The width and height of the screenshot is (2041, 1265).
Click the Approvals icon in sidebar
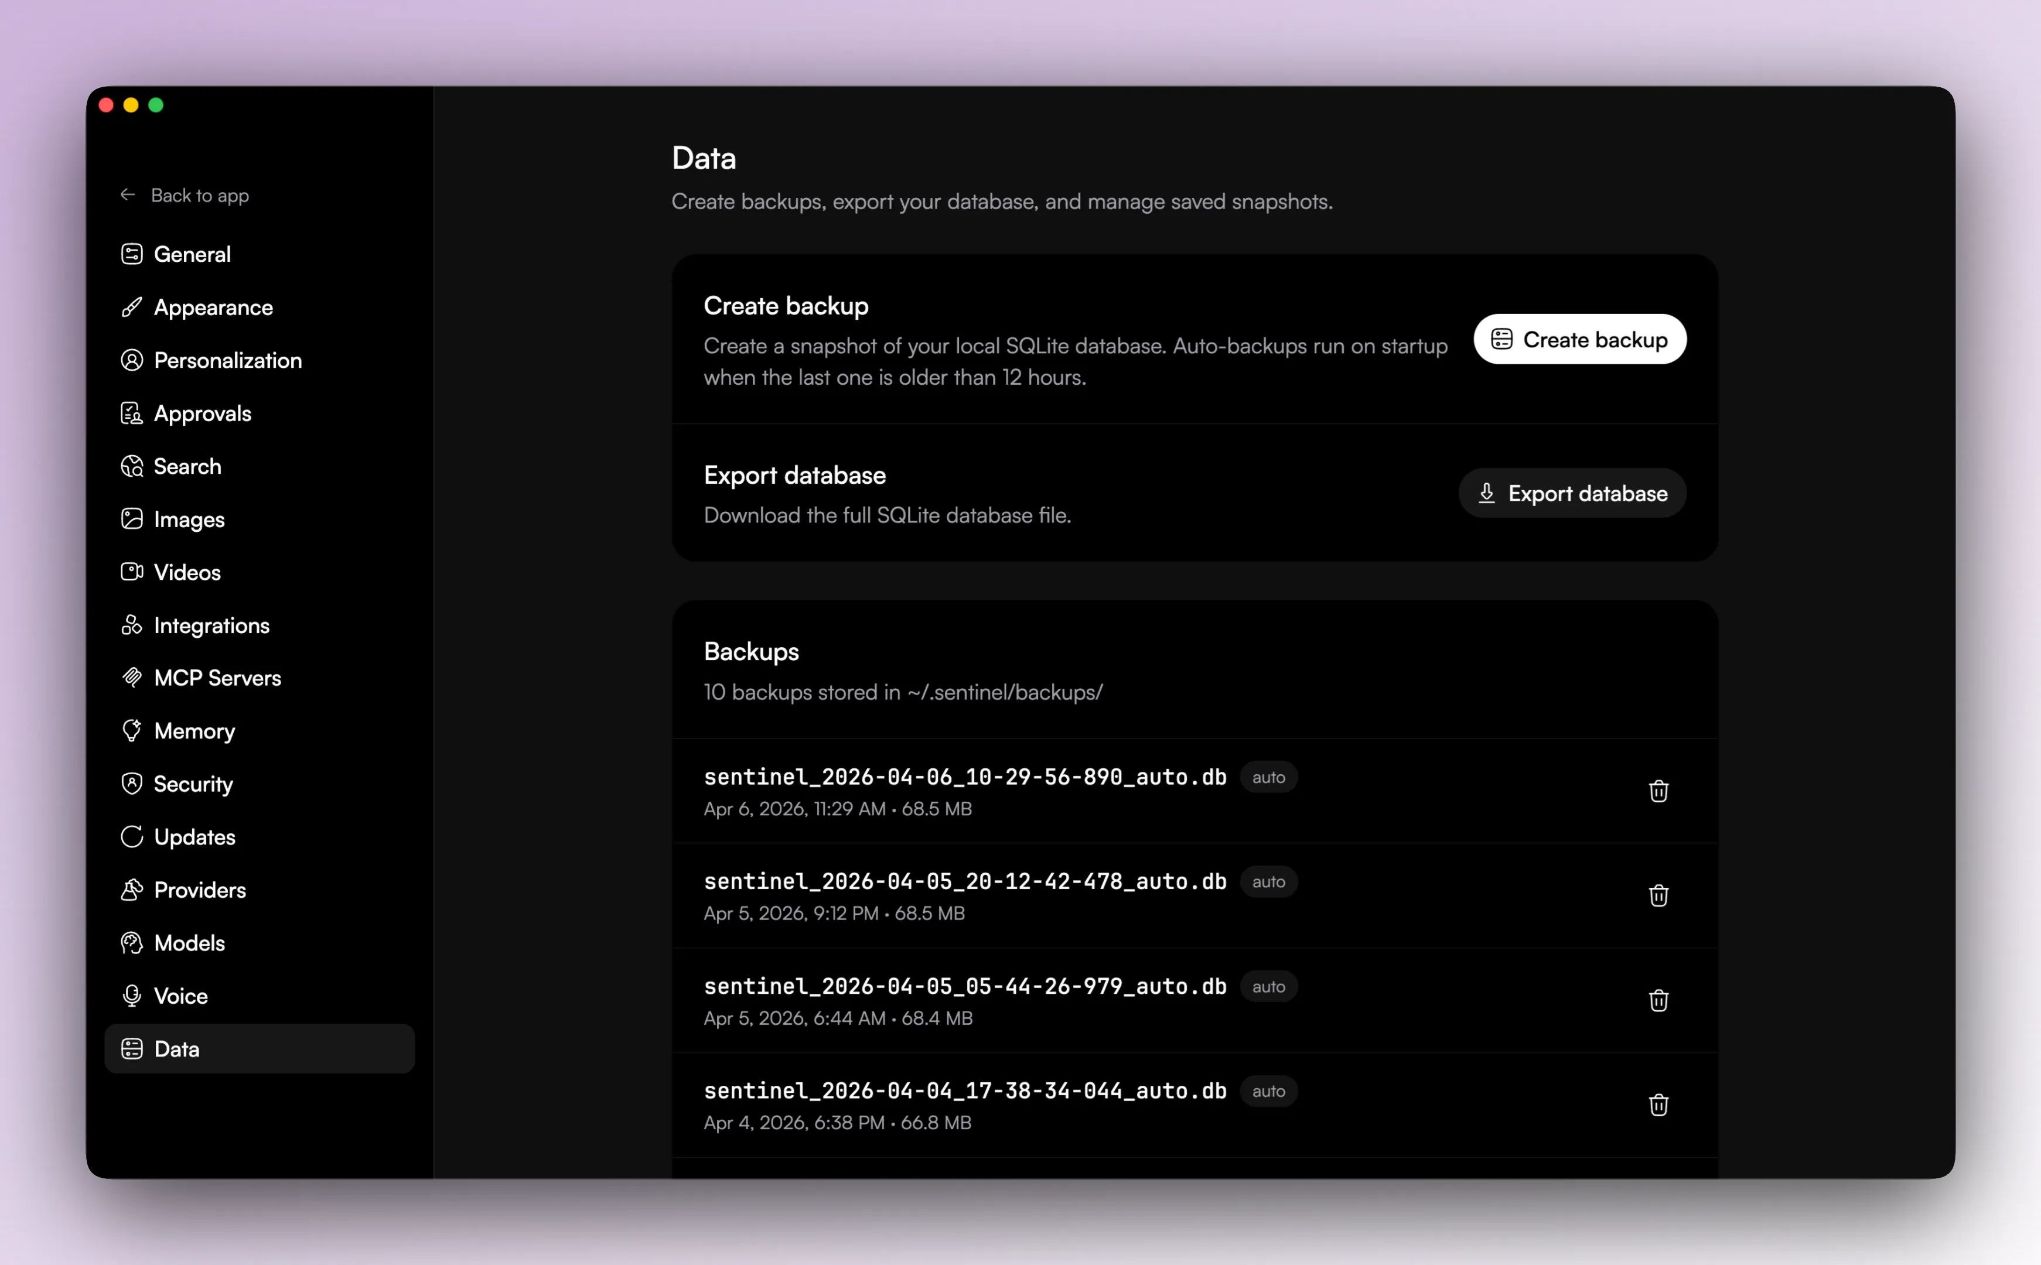point(131,413)
